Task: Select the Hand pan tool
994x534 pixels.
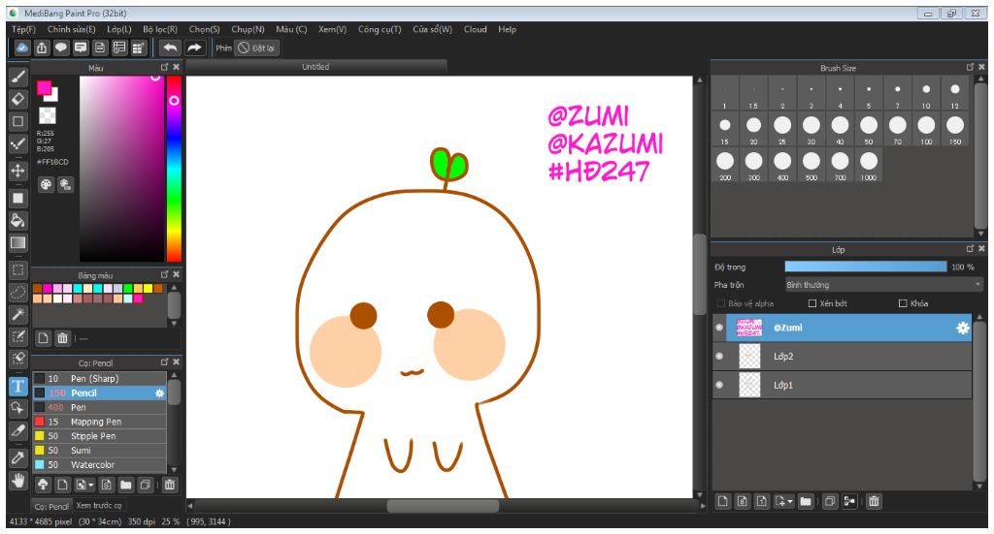Action: tap(17, 481)
